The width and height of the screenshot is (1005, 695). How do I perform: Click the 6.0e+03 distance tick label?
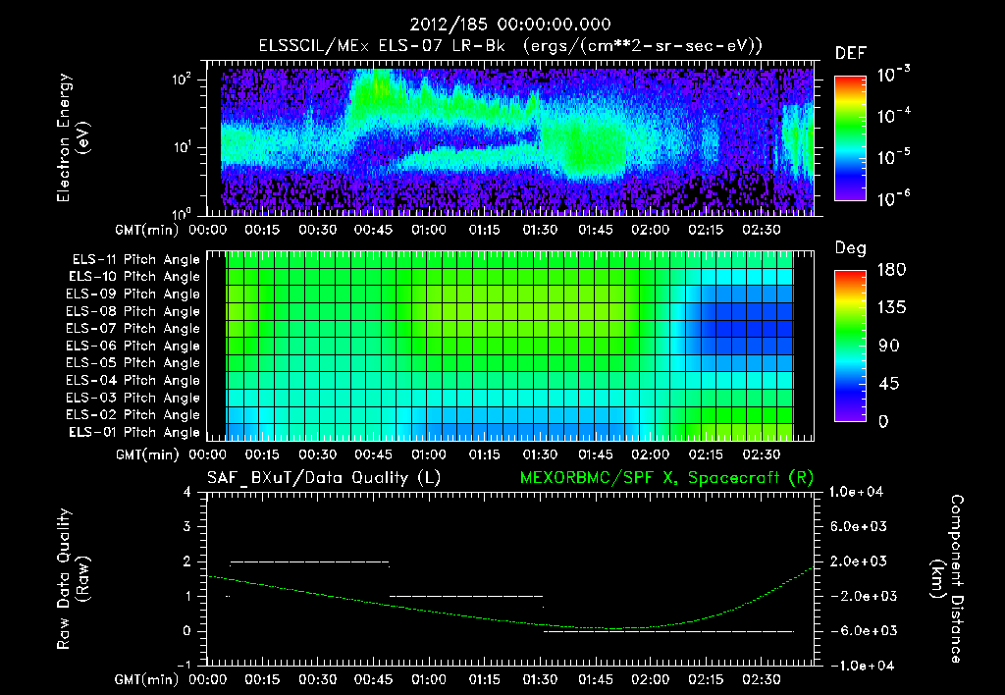[x=858, y=526]
